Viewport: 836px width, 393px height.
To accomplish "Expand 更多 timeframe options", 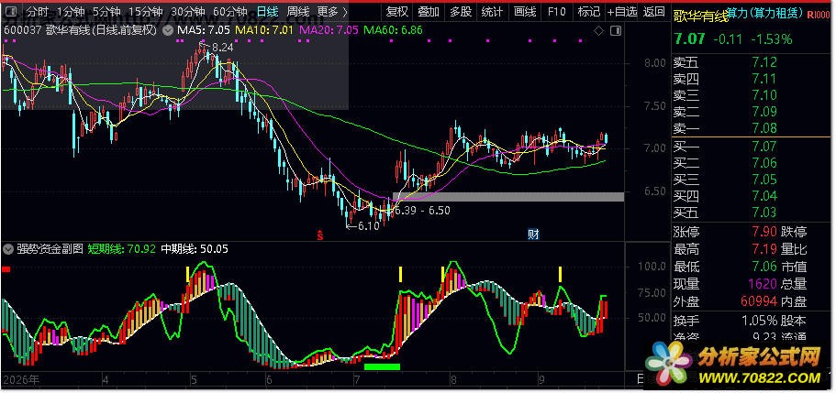I will tap(331, 11).
